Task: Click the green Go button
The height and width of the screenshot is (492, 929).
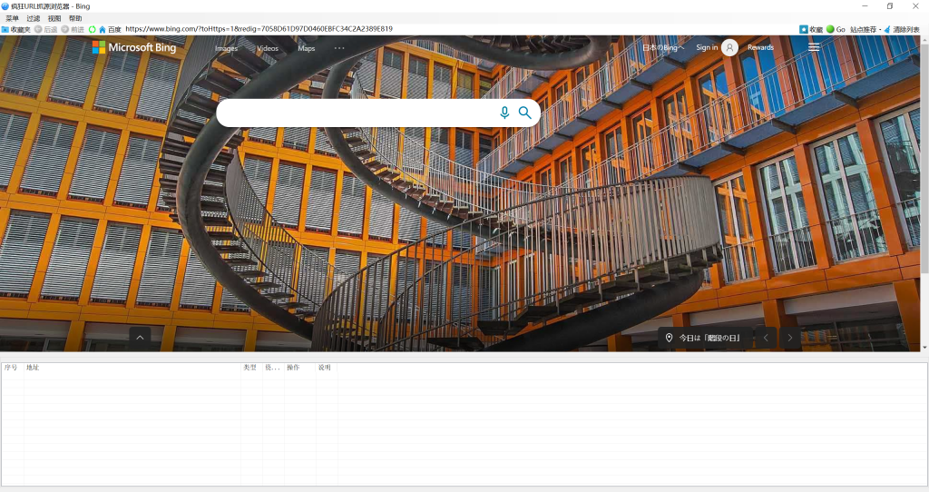Action: (836, 29)
